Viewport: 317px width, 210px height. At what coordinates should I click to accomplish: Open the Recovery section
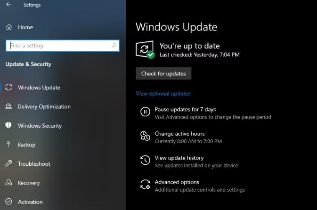(29, 183)
